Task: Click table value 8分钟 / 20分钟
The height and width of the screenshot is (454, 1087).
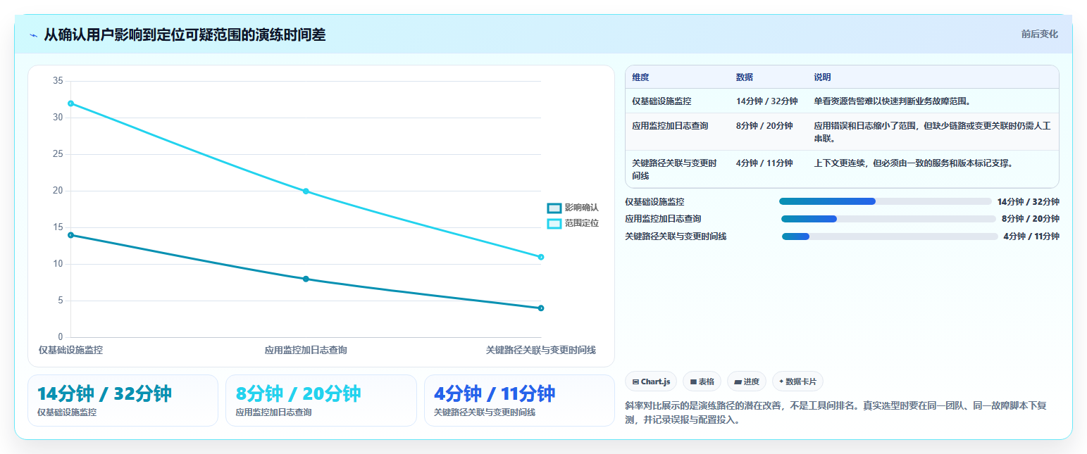Action: (764, 126)
